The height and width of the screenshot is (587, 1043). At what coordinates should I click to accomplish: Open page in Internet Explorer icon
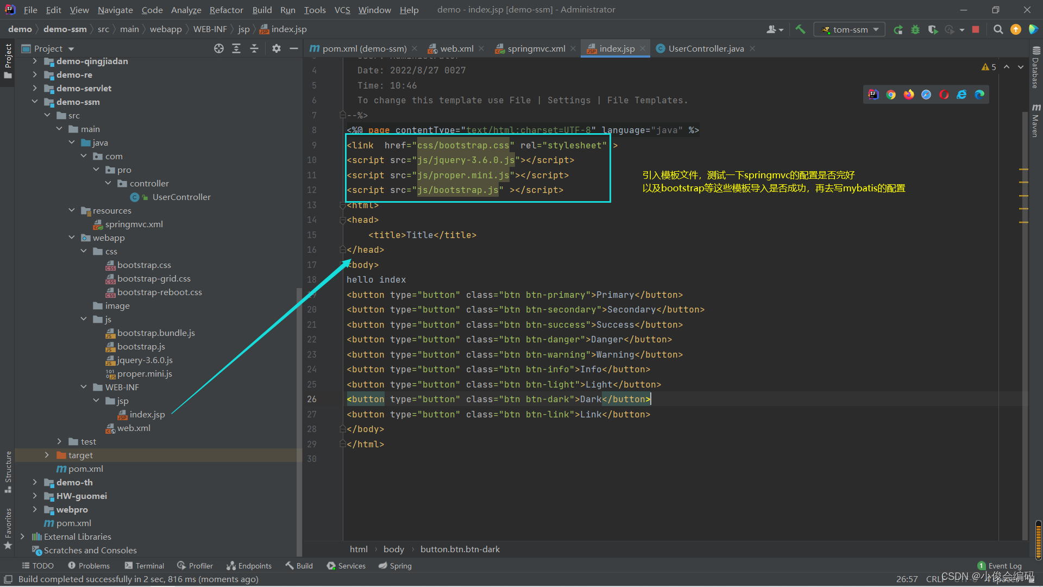[962, 95]
